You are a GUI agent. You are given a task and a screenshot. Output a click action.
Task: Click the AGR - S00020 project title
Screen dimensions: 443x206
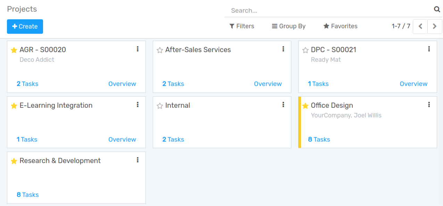43,50
